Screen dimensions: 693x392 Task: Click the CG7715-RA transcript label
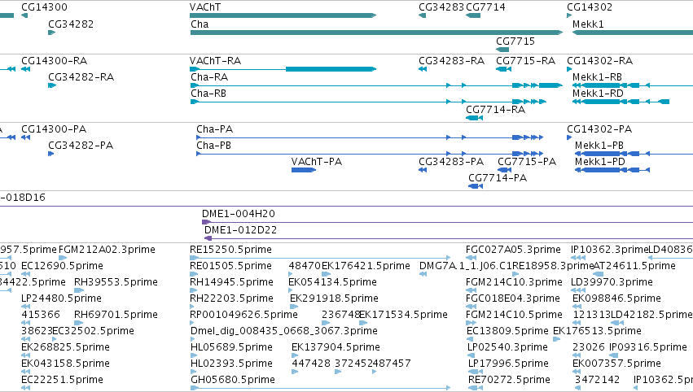[x=525, y=61]
